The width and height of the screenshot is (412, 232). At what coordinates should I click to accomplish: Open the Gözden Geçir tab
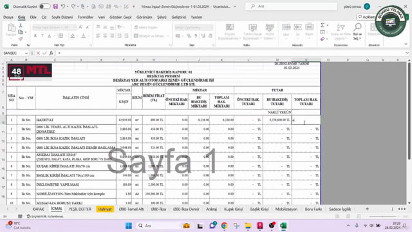pyautogui.click(x=120, y=17)
